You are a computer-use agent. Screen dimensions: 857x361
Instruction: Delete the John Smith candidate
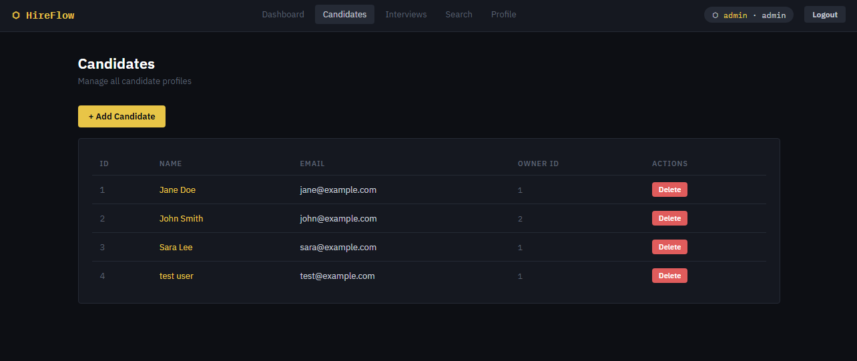(669, 219)
